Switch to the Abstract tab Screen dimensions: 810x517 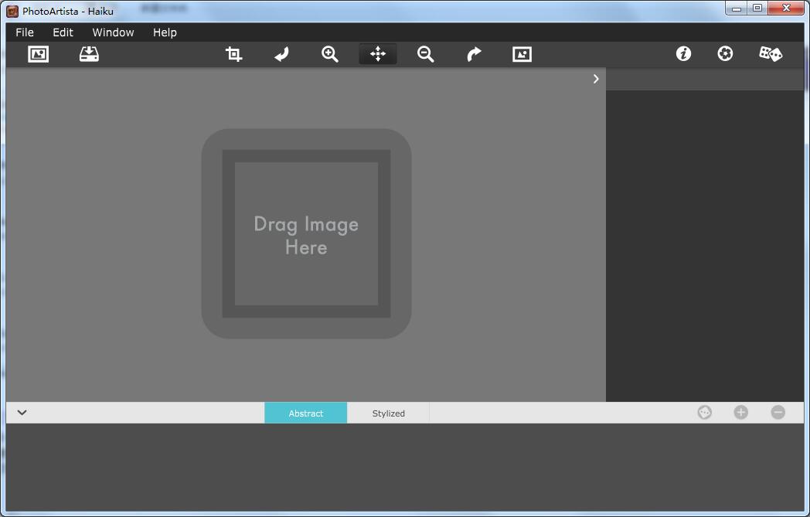coord(306,413)
